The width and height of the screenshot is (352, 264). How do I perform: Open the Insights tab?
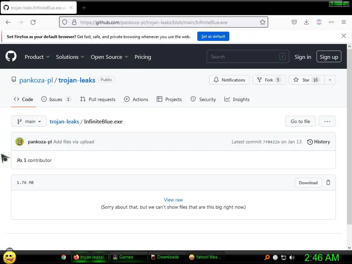[237, 99]
